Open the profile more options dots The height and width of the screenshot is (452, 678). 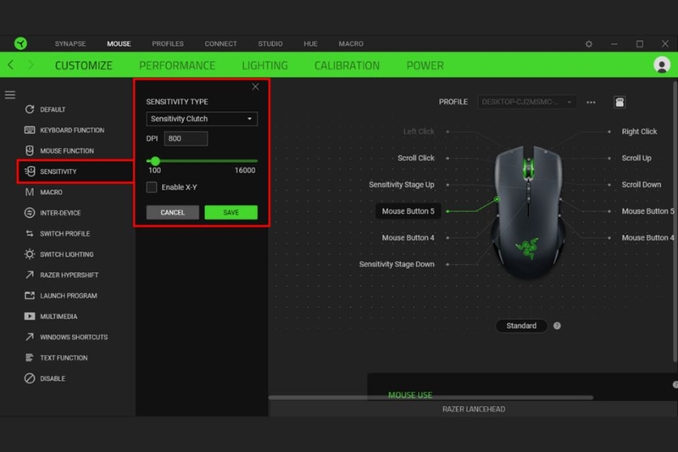pyautogui.click(x=591, y=102)
